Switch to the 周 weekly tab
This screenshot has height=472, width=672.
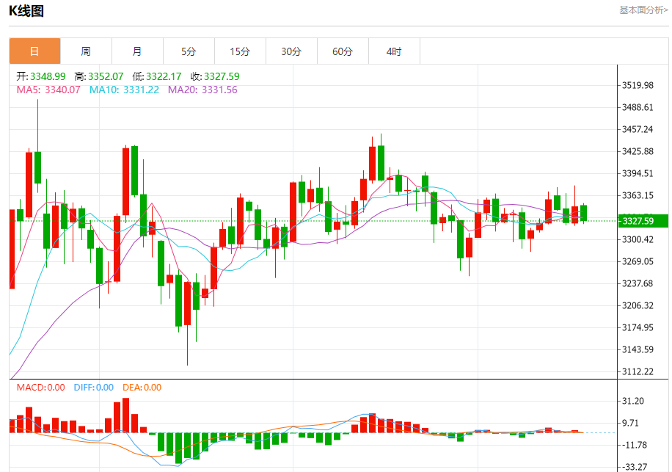pos(86,51)
